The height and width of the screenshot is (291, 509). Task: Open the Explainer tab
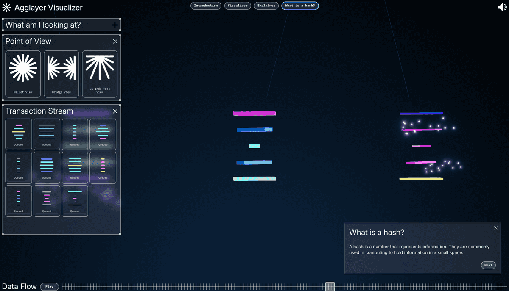[266, 6]
